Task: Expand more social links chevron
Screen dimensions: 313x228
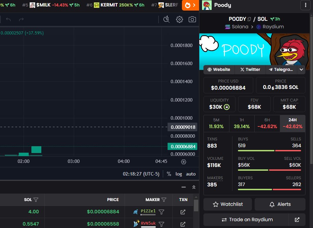Action: (x=301, y=70)
